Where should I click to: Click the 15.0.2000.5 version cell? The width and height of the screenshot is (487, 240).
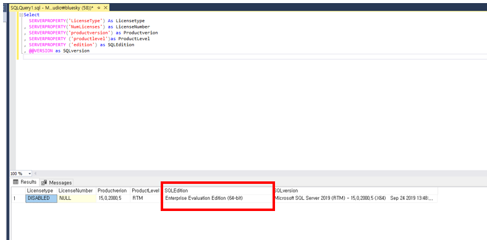point(113,198)
